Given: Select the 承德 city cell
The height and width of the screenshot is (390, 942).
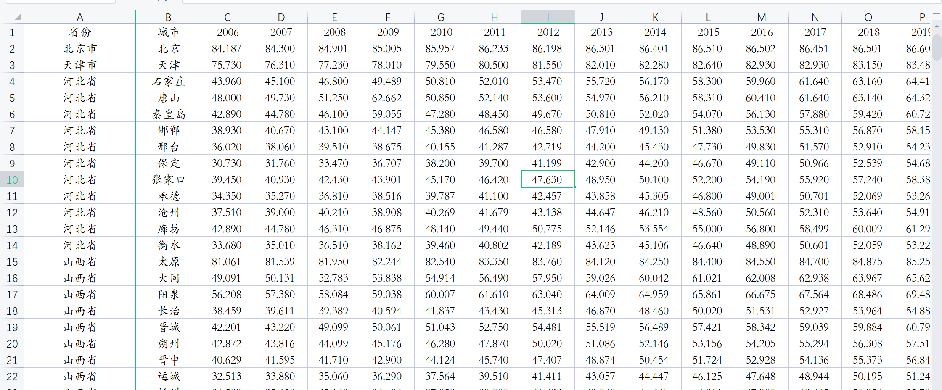Looking at the screenshot, I should [x=168, y=196].
